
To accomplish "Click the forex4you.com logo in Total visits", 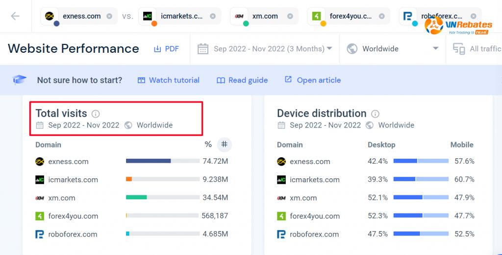I will click(x=40, y=216).
